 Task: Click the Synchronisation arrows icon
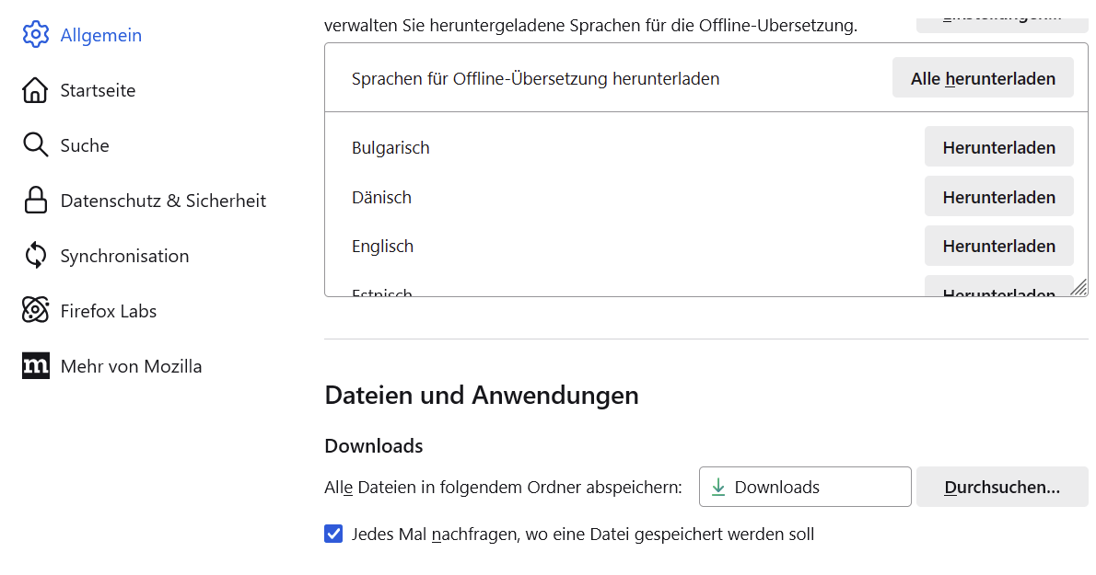pos(35,256)
